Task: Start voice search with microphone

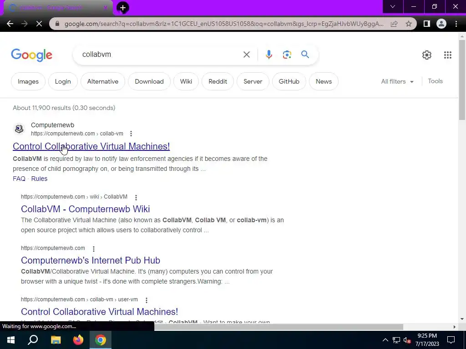Action: click(268, 55)
